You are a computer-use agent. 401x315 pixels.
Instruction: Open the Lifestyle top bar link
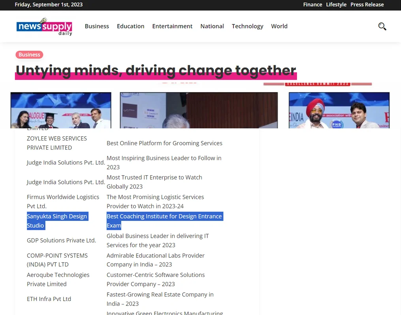click(x=336, y=5)
